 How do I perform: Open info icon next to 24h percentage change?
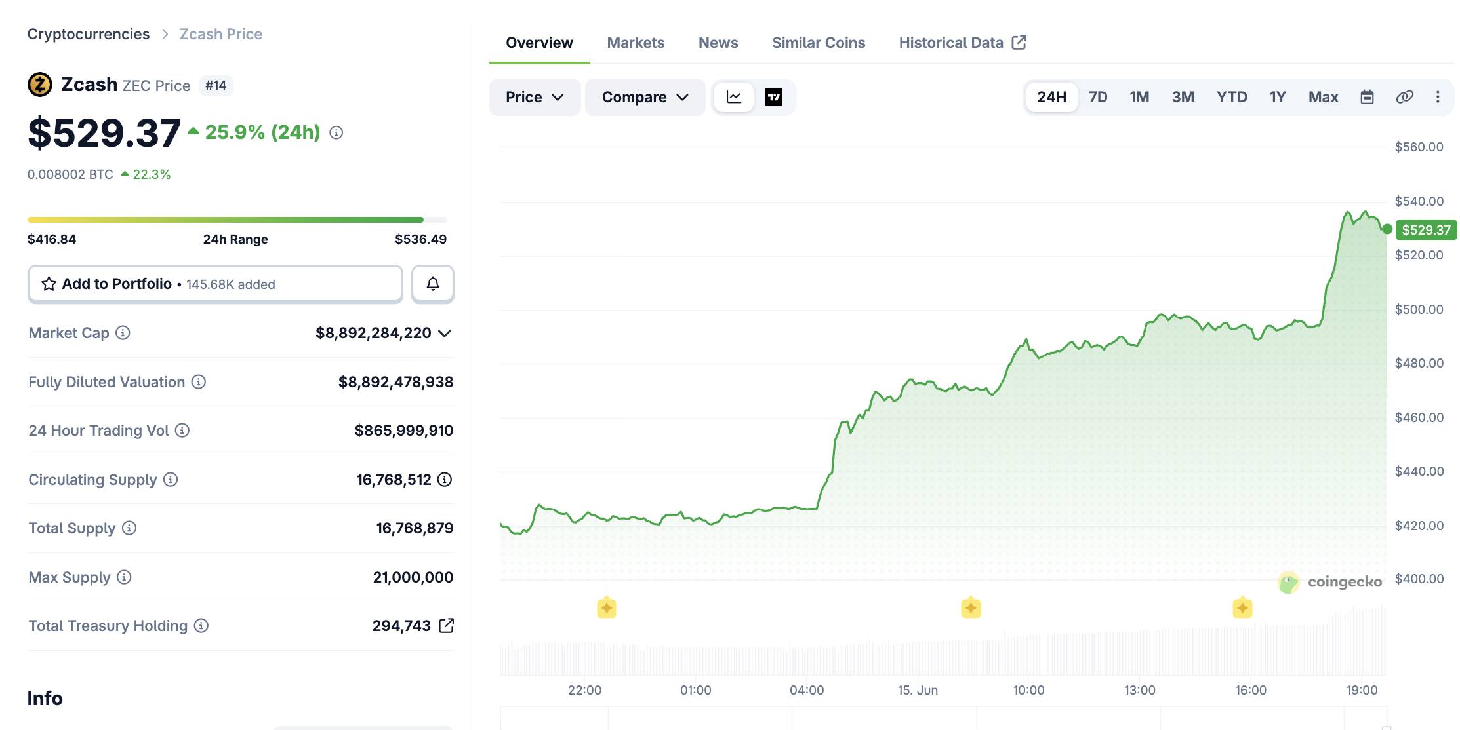point(336,132)
